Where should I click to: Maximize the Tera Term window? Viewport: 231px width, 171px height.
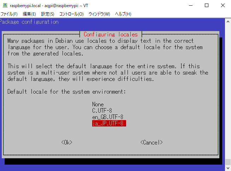207,5
